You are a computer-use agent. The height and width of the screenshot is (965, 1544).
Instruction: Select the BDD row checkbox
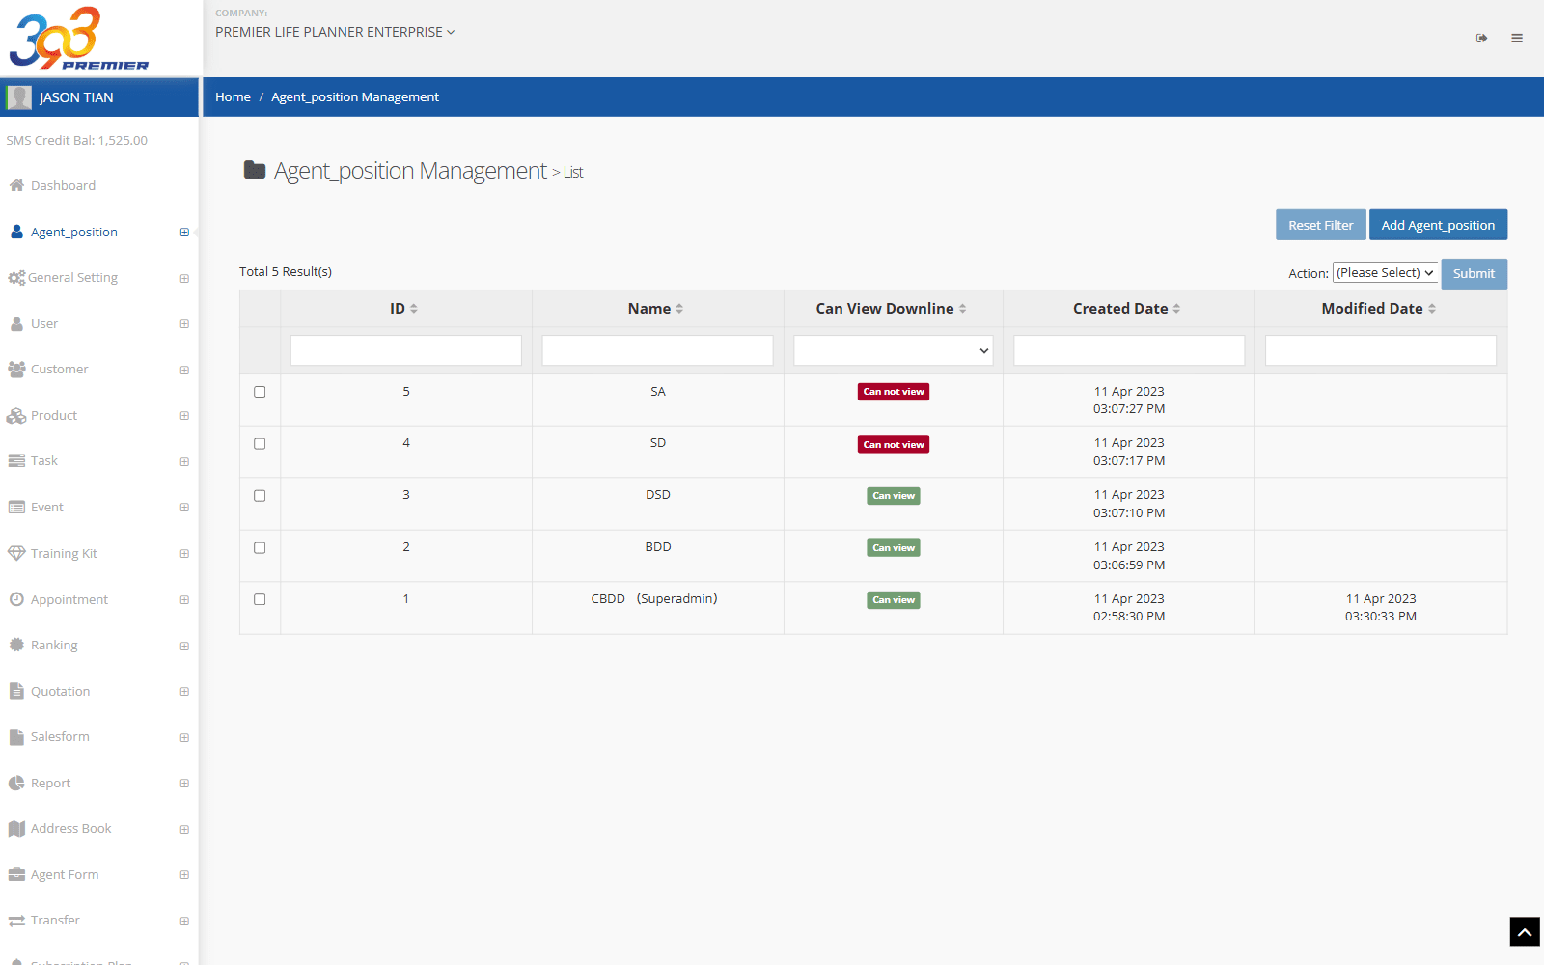(260, 548)
